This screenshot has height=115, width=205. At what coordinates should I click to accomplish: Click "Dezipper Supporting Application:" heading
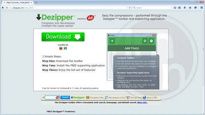(133, 73)
